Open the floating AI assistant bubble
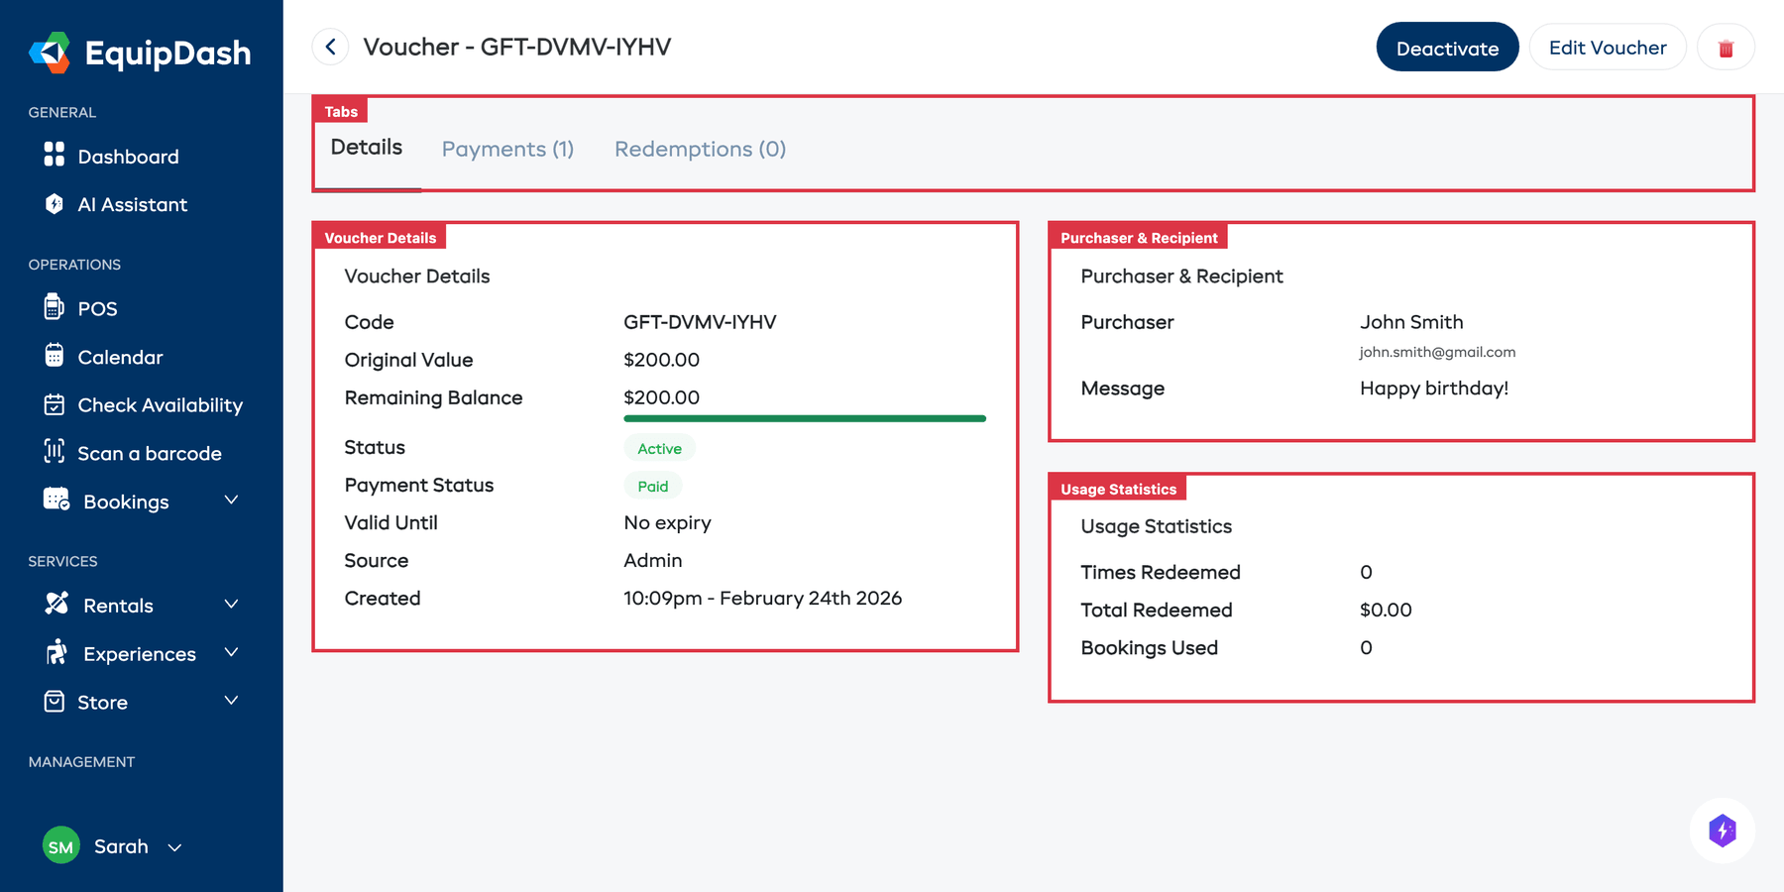Screen dimensions: 1784x892 [x=1722, y=831]
